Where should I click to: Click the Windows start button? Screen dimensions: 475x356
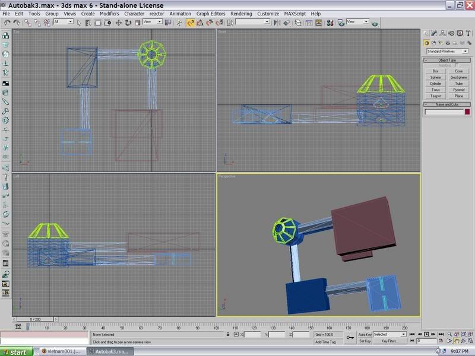pyautogui.click(x=17, y=352)
